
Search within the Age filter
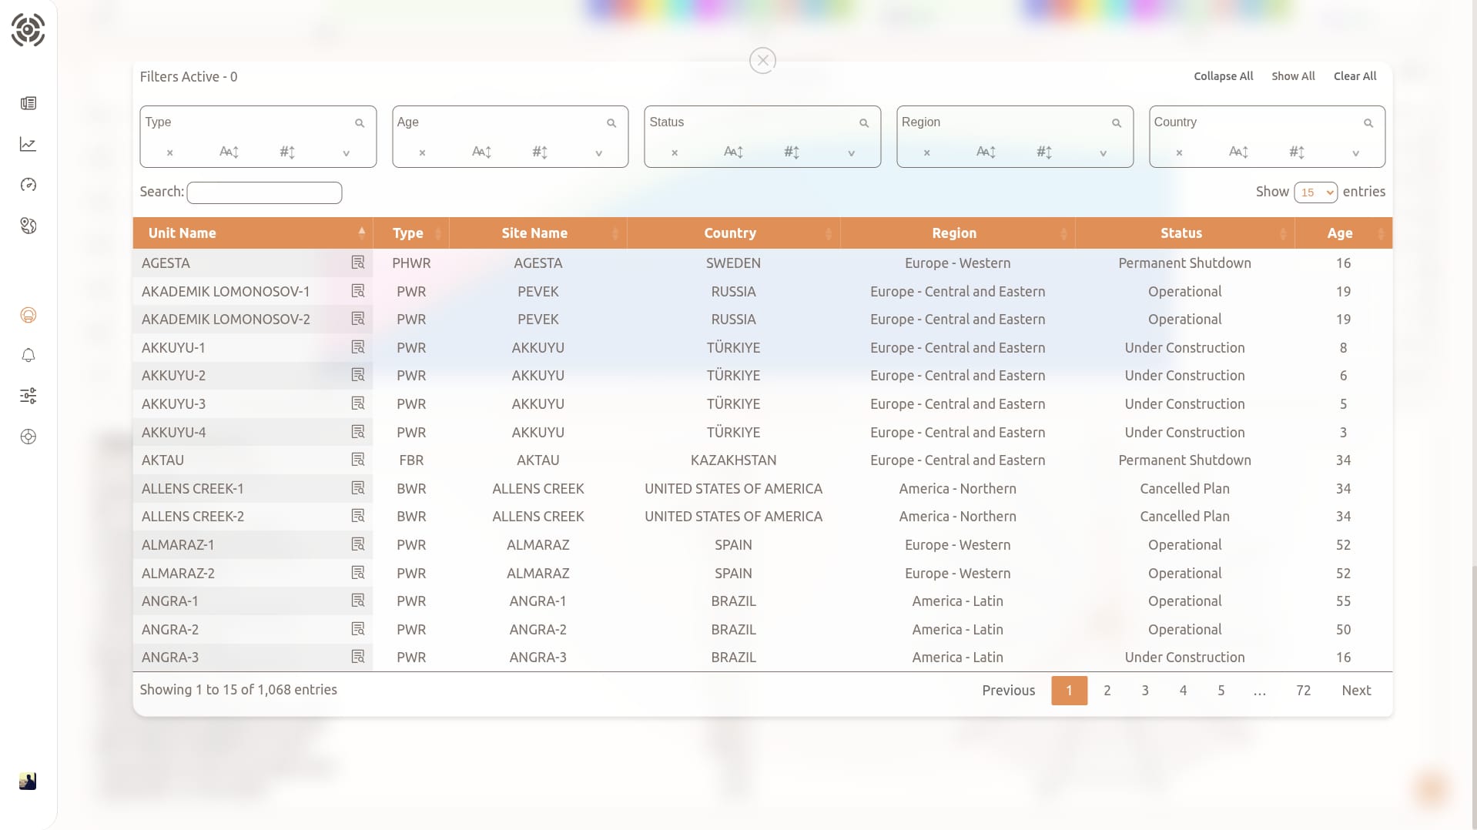pos(611,123)
